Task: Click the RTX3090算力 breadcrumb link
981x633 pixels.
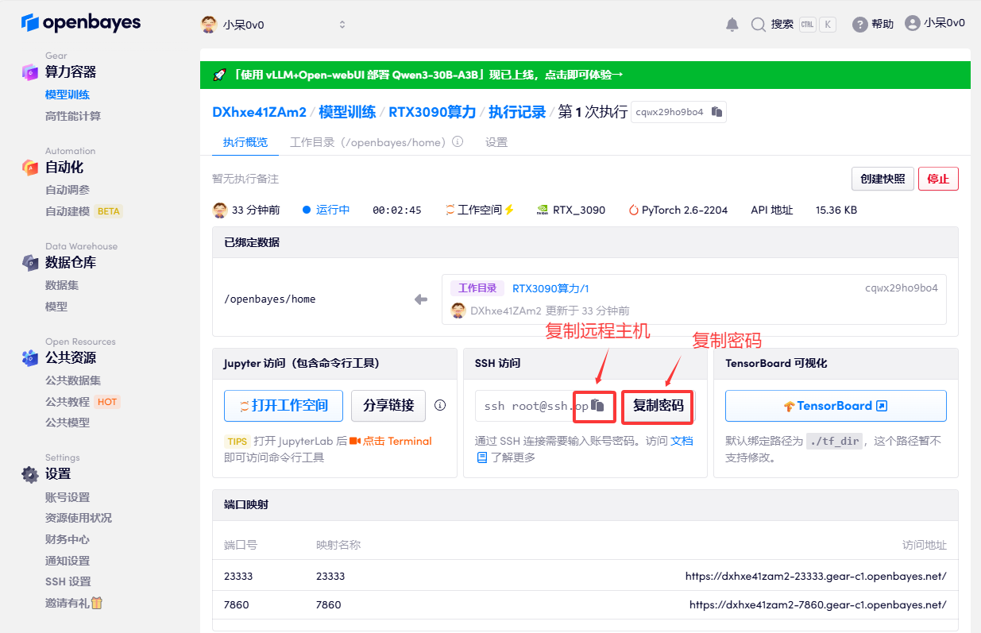Action: 432,112
